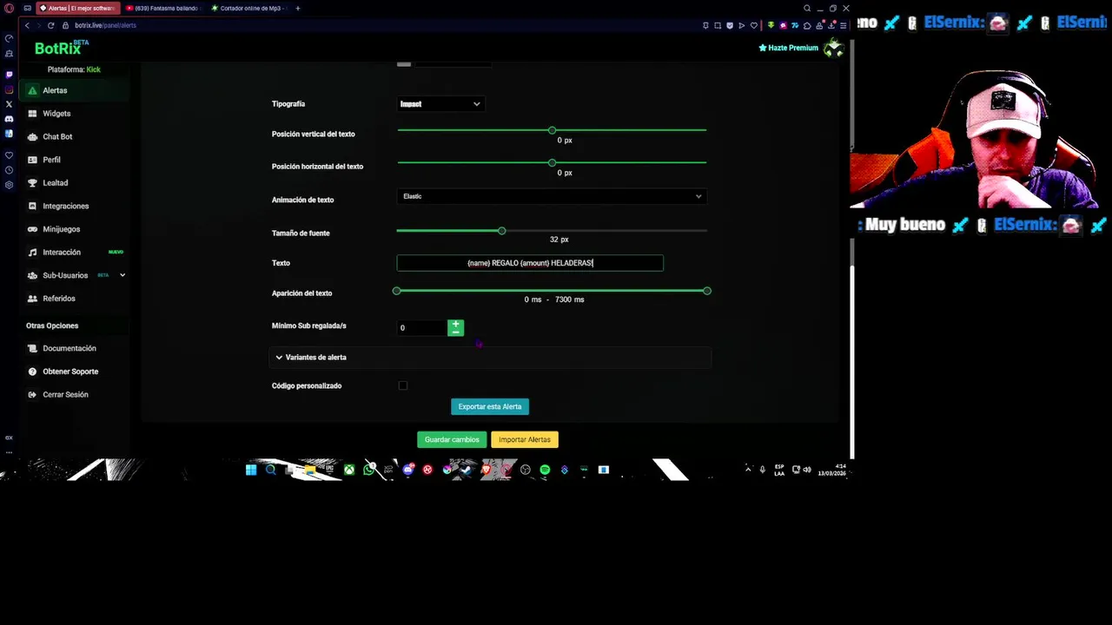This screenshot has height=625, width=1112.
Task: Open X in the Opera sidebar
Action: coord(10,104)
